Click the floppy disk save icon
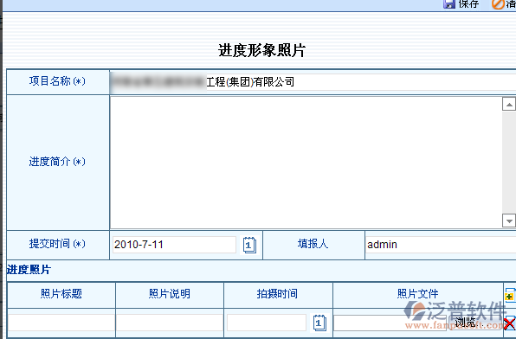Screen dimensions: 516x339 point(448,3)
